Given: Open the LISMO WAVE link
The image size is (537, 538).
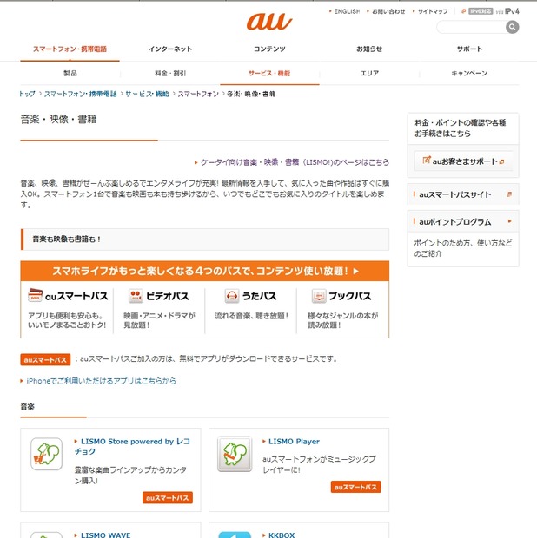Looking at the screenshot, I should pos(105,535).
